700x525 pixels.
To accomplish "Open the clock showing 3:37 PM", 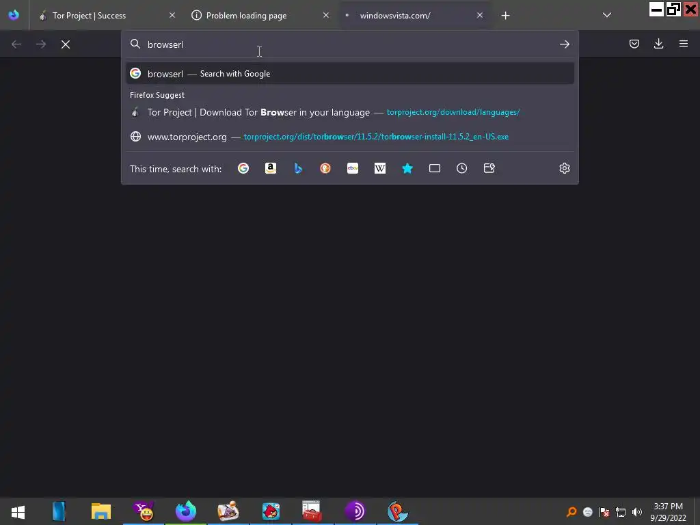I will click(x=669, y=512).
